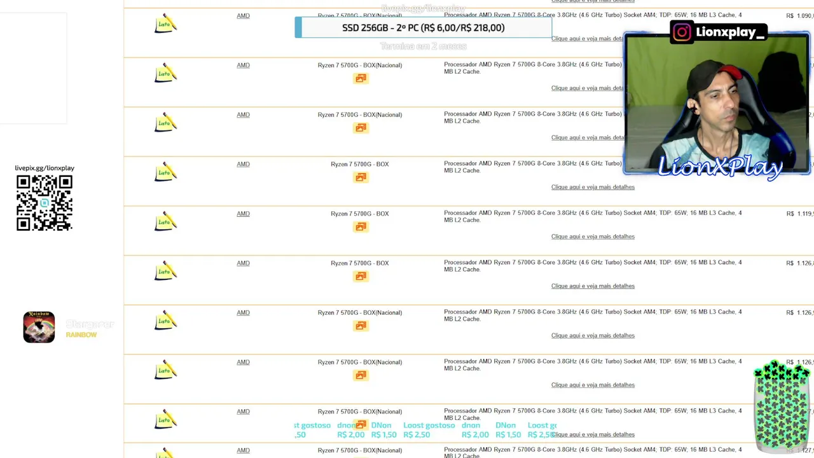Open photo gallery icon in R$ 1.119 row
The width and height of the screenshot is (814, 458).
tap(361, 227)
